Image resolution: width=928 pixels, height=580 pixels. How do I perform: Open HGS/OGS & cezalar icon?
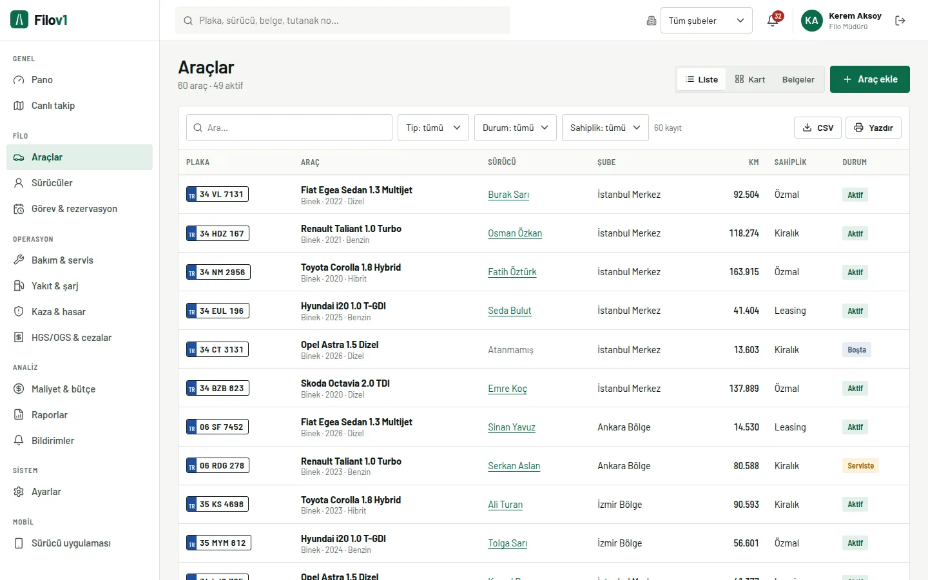(19, 338)
